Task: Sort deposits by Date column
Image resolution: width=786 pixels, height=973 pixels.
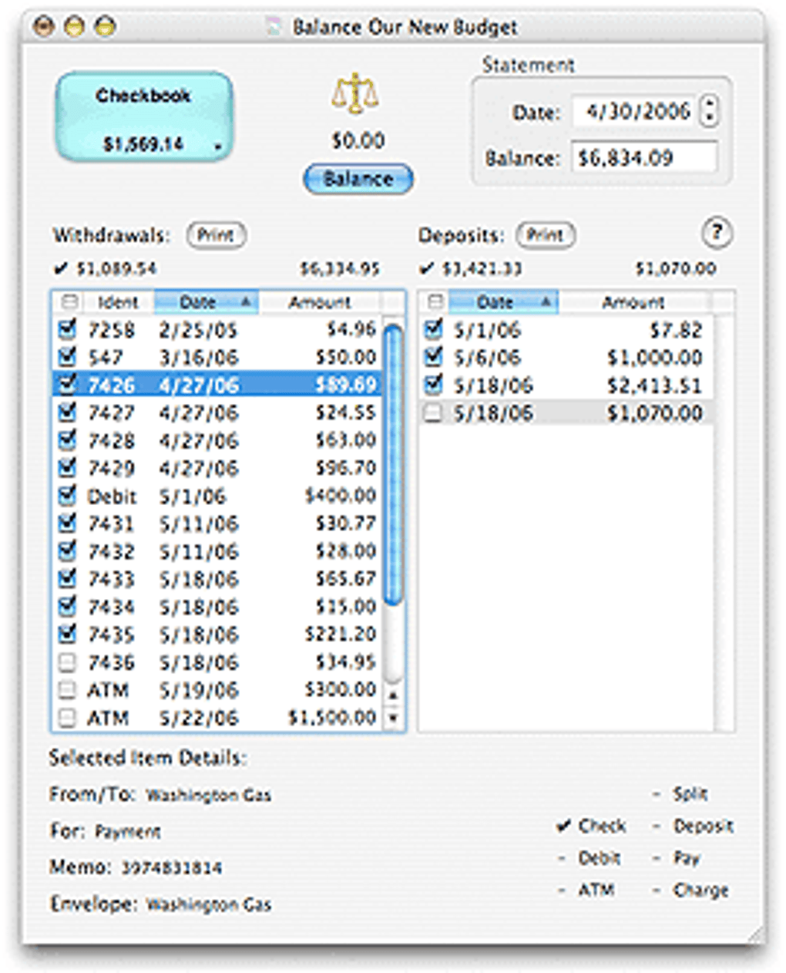Action: tap(503, 301)
